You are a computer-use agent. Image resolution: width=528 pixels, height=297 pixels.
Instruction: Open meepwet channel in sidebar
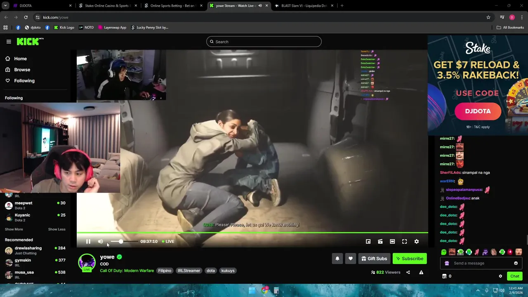[x=35, y=205]
